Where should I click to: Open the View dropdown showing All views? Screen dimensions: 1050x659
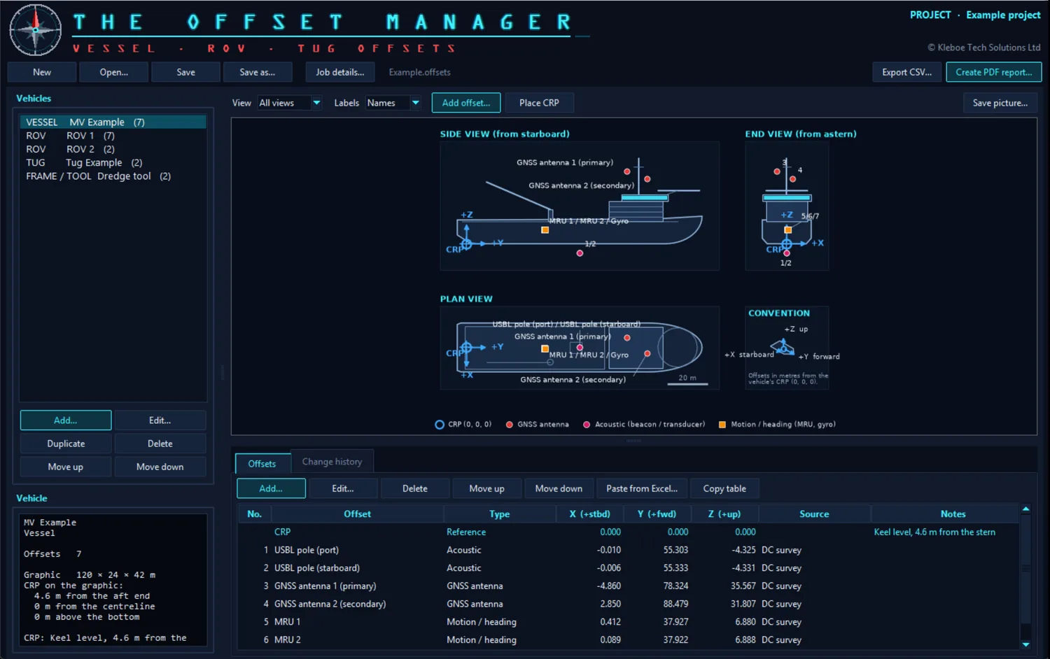[x=289, y=103]
